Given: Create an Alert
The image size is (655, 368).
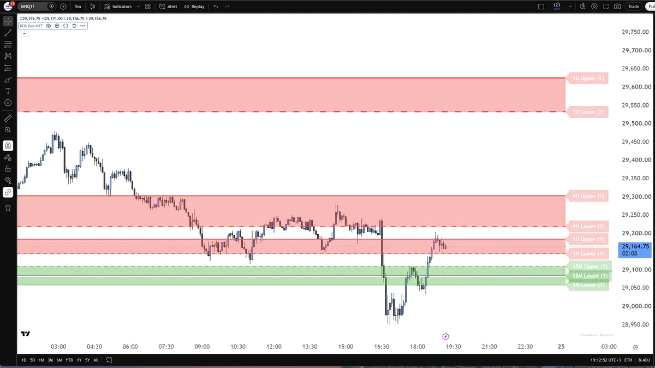Looking at the screenshot, I should click(168, 7).
